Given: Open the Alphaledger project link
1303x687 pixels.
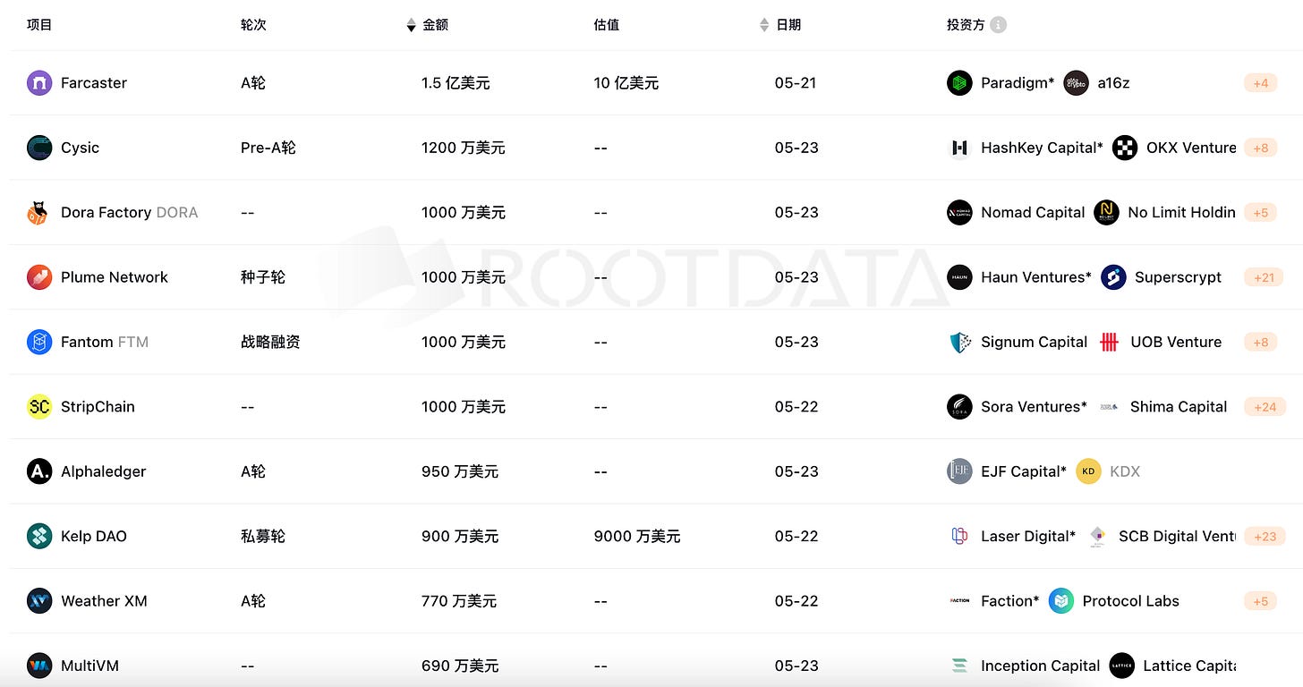Looking at the screenshot, I should (x=103, y=471).
